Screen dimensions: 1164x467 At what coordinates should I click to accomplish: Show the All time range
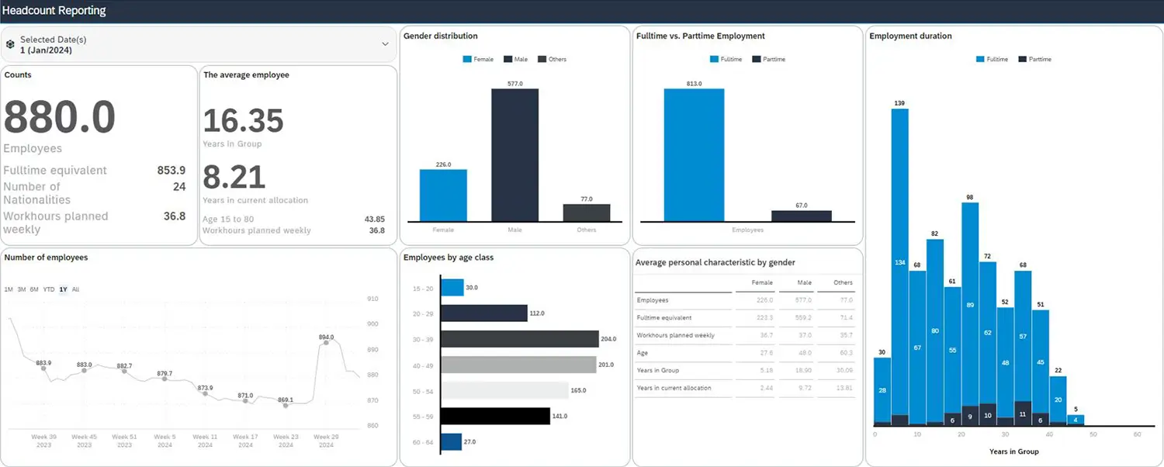tap(75, 289)
